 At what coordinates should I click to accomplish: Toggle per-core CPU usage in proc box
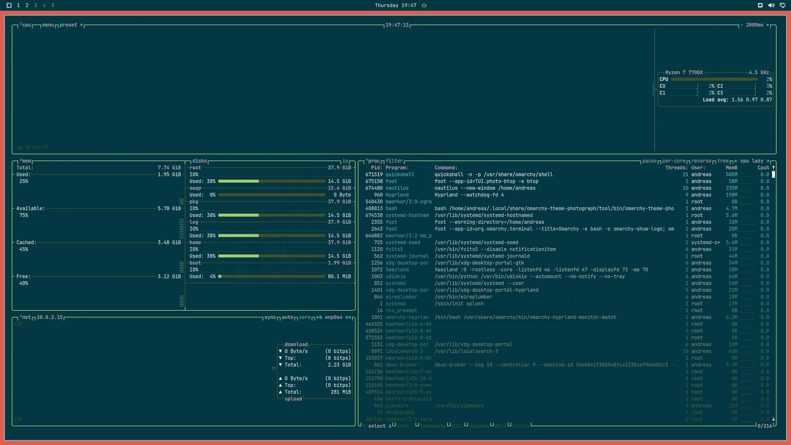(x=674, y=161)
